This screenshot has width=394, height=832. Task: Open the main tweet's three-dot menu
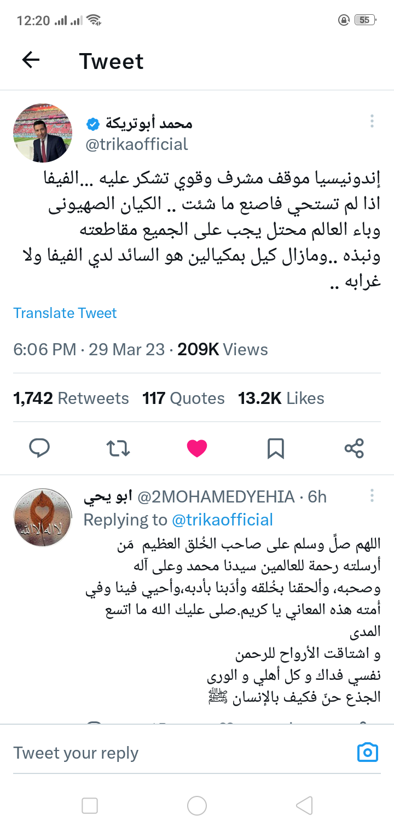coord(372,121)
